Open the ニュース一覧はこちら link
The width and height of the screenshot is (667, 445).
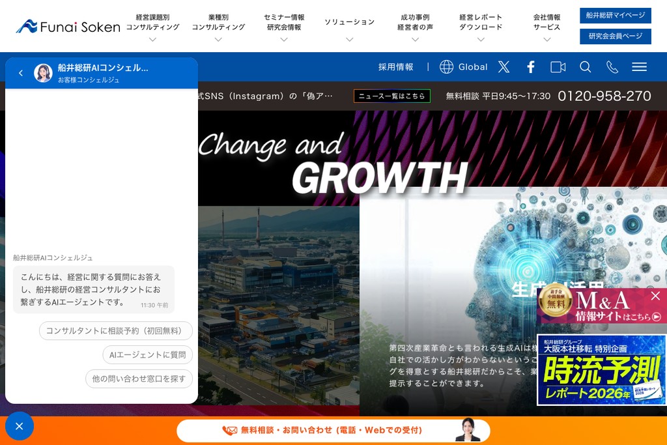click(x=391, y=96)
